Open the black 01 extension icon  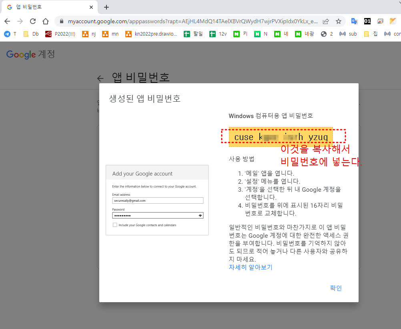(x=367, y=21)
